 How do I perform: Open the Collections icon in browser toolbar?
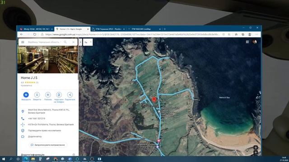pyautogui.click(x=243, y=34)
